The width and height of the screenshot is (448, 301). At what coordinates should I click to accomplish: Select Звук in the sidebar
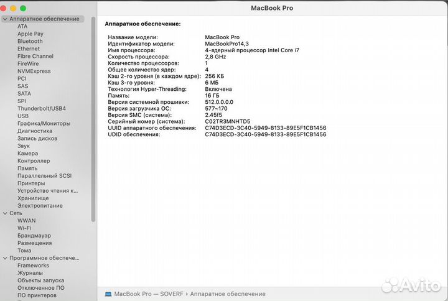24,146
